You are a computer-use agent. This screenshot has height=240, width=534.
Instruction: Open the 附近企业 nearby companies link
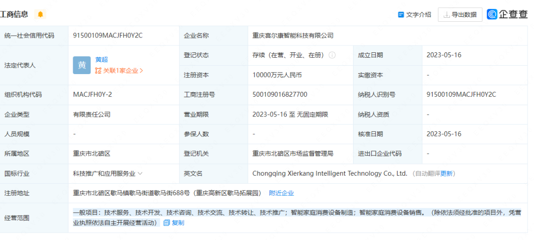coord(281,193)
